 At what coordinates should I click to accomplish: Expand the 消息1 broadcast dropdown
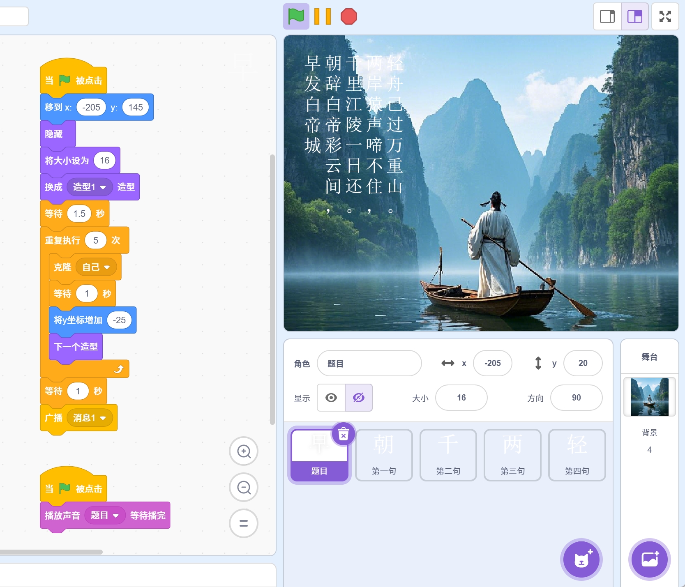[x=103, y=418]
